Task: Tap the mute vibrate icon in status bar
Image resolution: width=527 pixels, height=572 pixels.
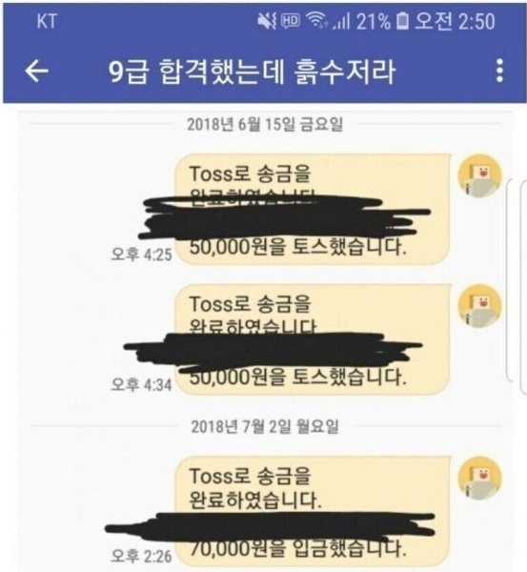Action: tap(267, 21)
